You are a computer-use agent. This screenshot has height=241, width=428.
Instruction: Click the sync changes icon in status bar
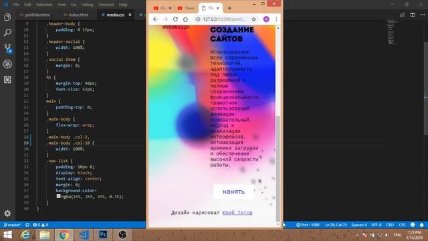27,225
